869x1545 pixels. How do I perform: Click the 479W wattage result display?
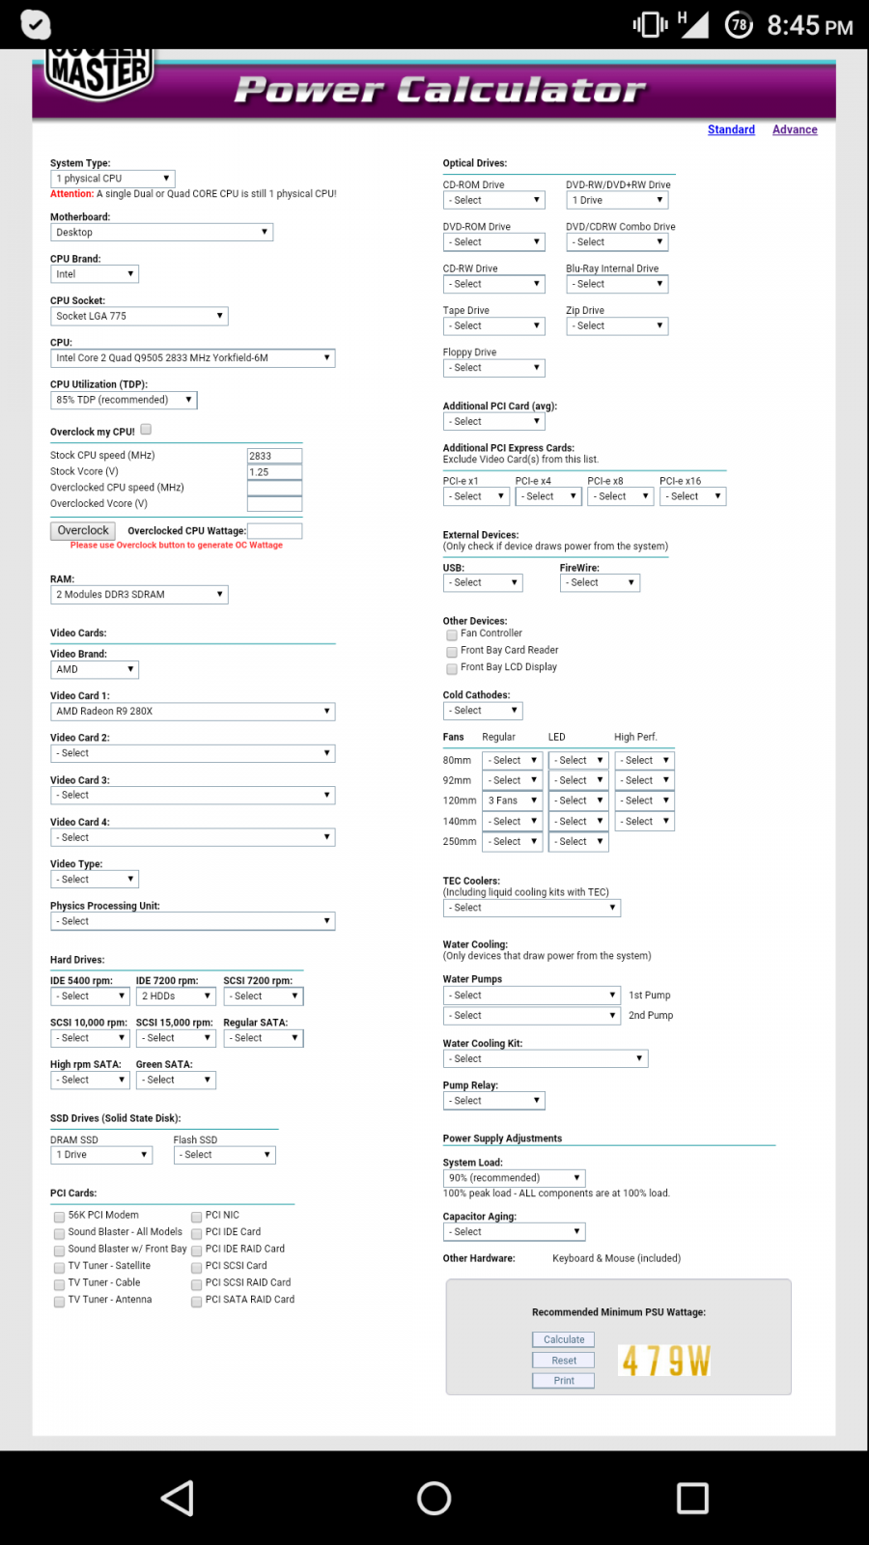(x=665, y=1361)
